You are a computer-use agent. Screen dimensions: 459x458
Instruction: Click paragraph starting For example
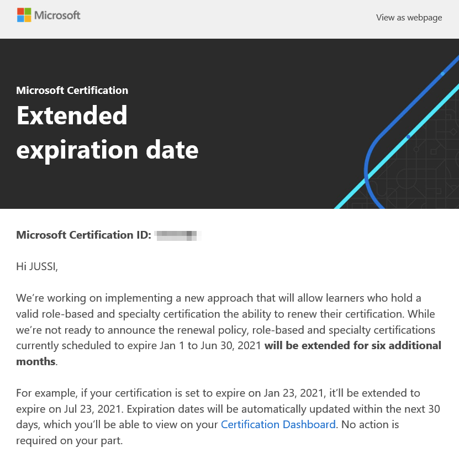tap(228, 417)
